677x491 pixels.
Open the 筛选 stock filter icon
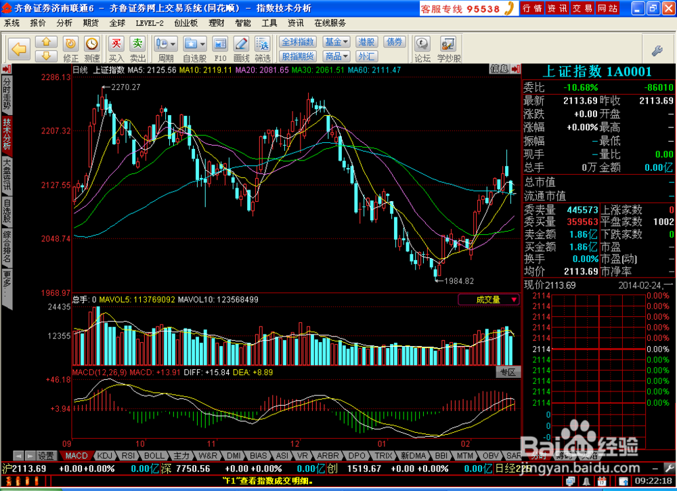[x=263, y=49]
